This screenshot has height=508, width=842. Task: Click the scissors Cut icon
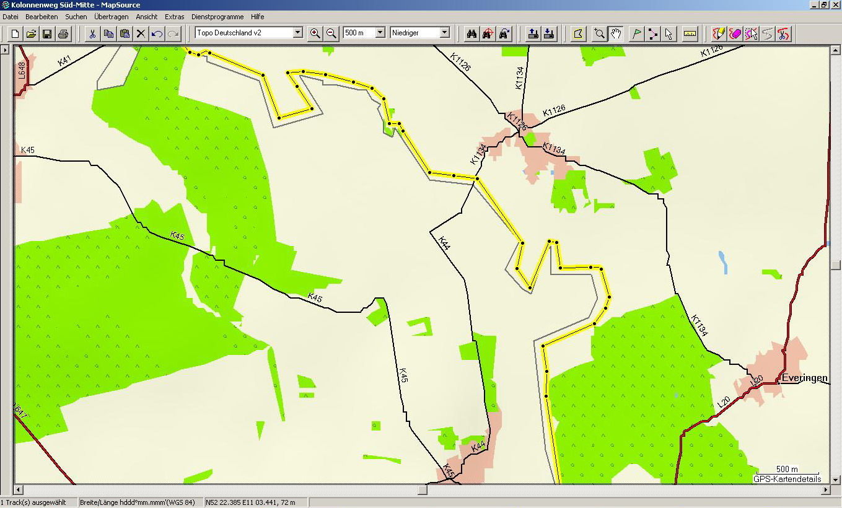92,33
